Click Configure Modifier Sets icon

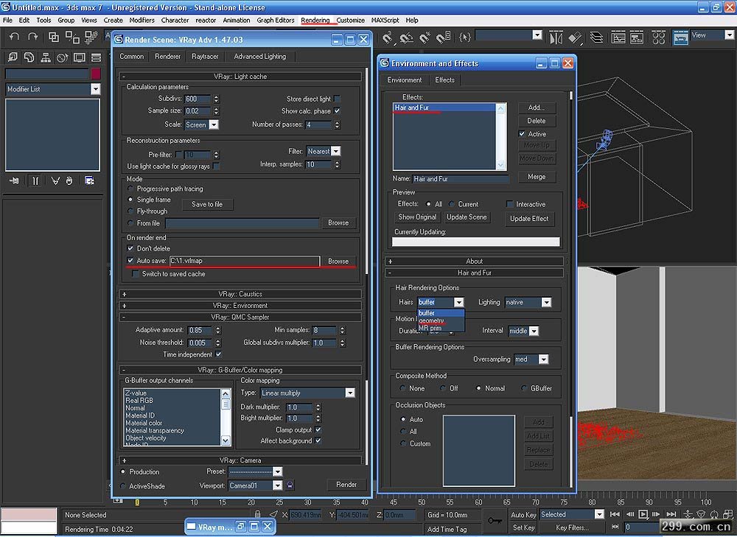(x=89, y=180)
